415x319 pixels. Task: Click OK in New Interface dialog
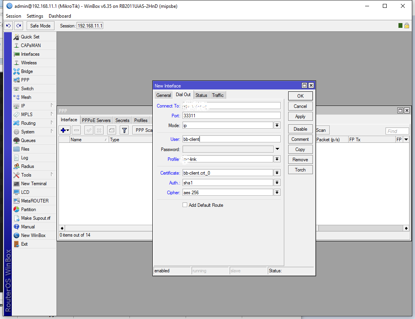[x=300, y=96]
